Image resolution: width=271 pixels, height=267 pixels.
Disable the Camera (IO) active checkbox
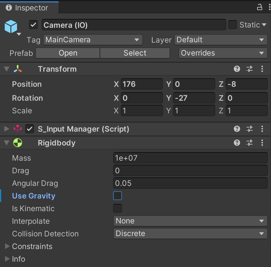click(x=33, y=25)
